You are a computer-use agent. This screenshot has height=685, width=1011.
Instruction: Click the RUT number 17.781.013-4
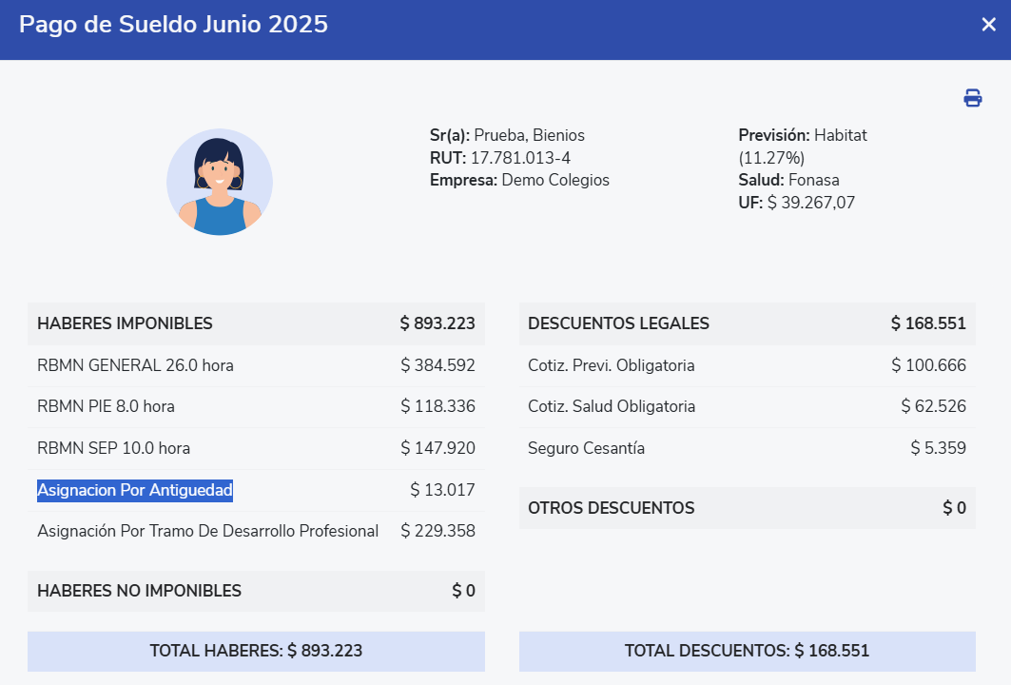click(519, 158)
